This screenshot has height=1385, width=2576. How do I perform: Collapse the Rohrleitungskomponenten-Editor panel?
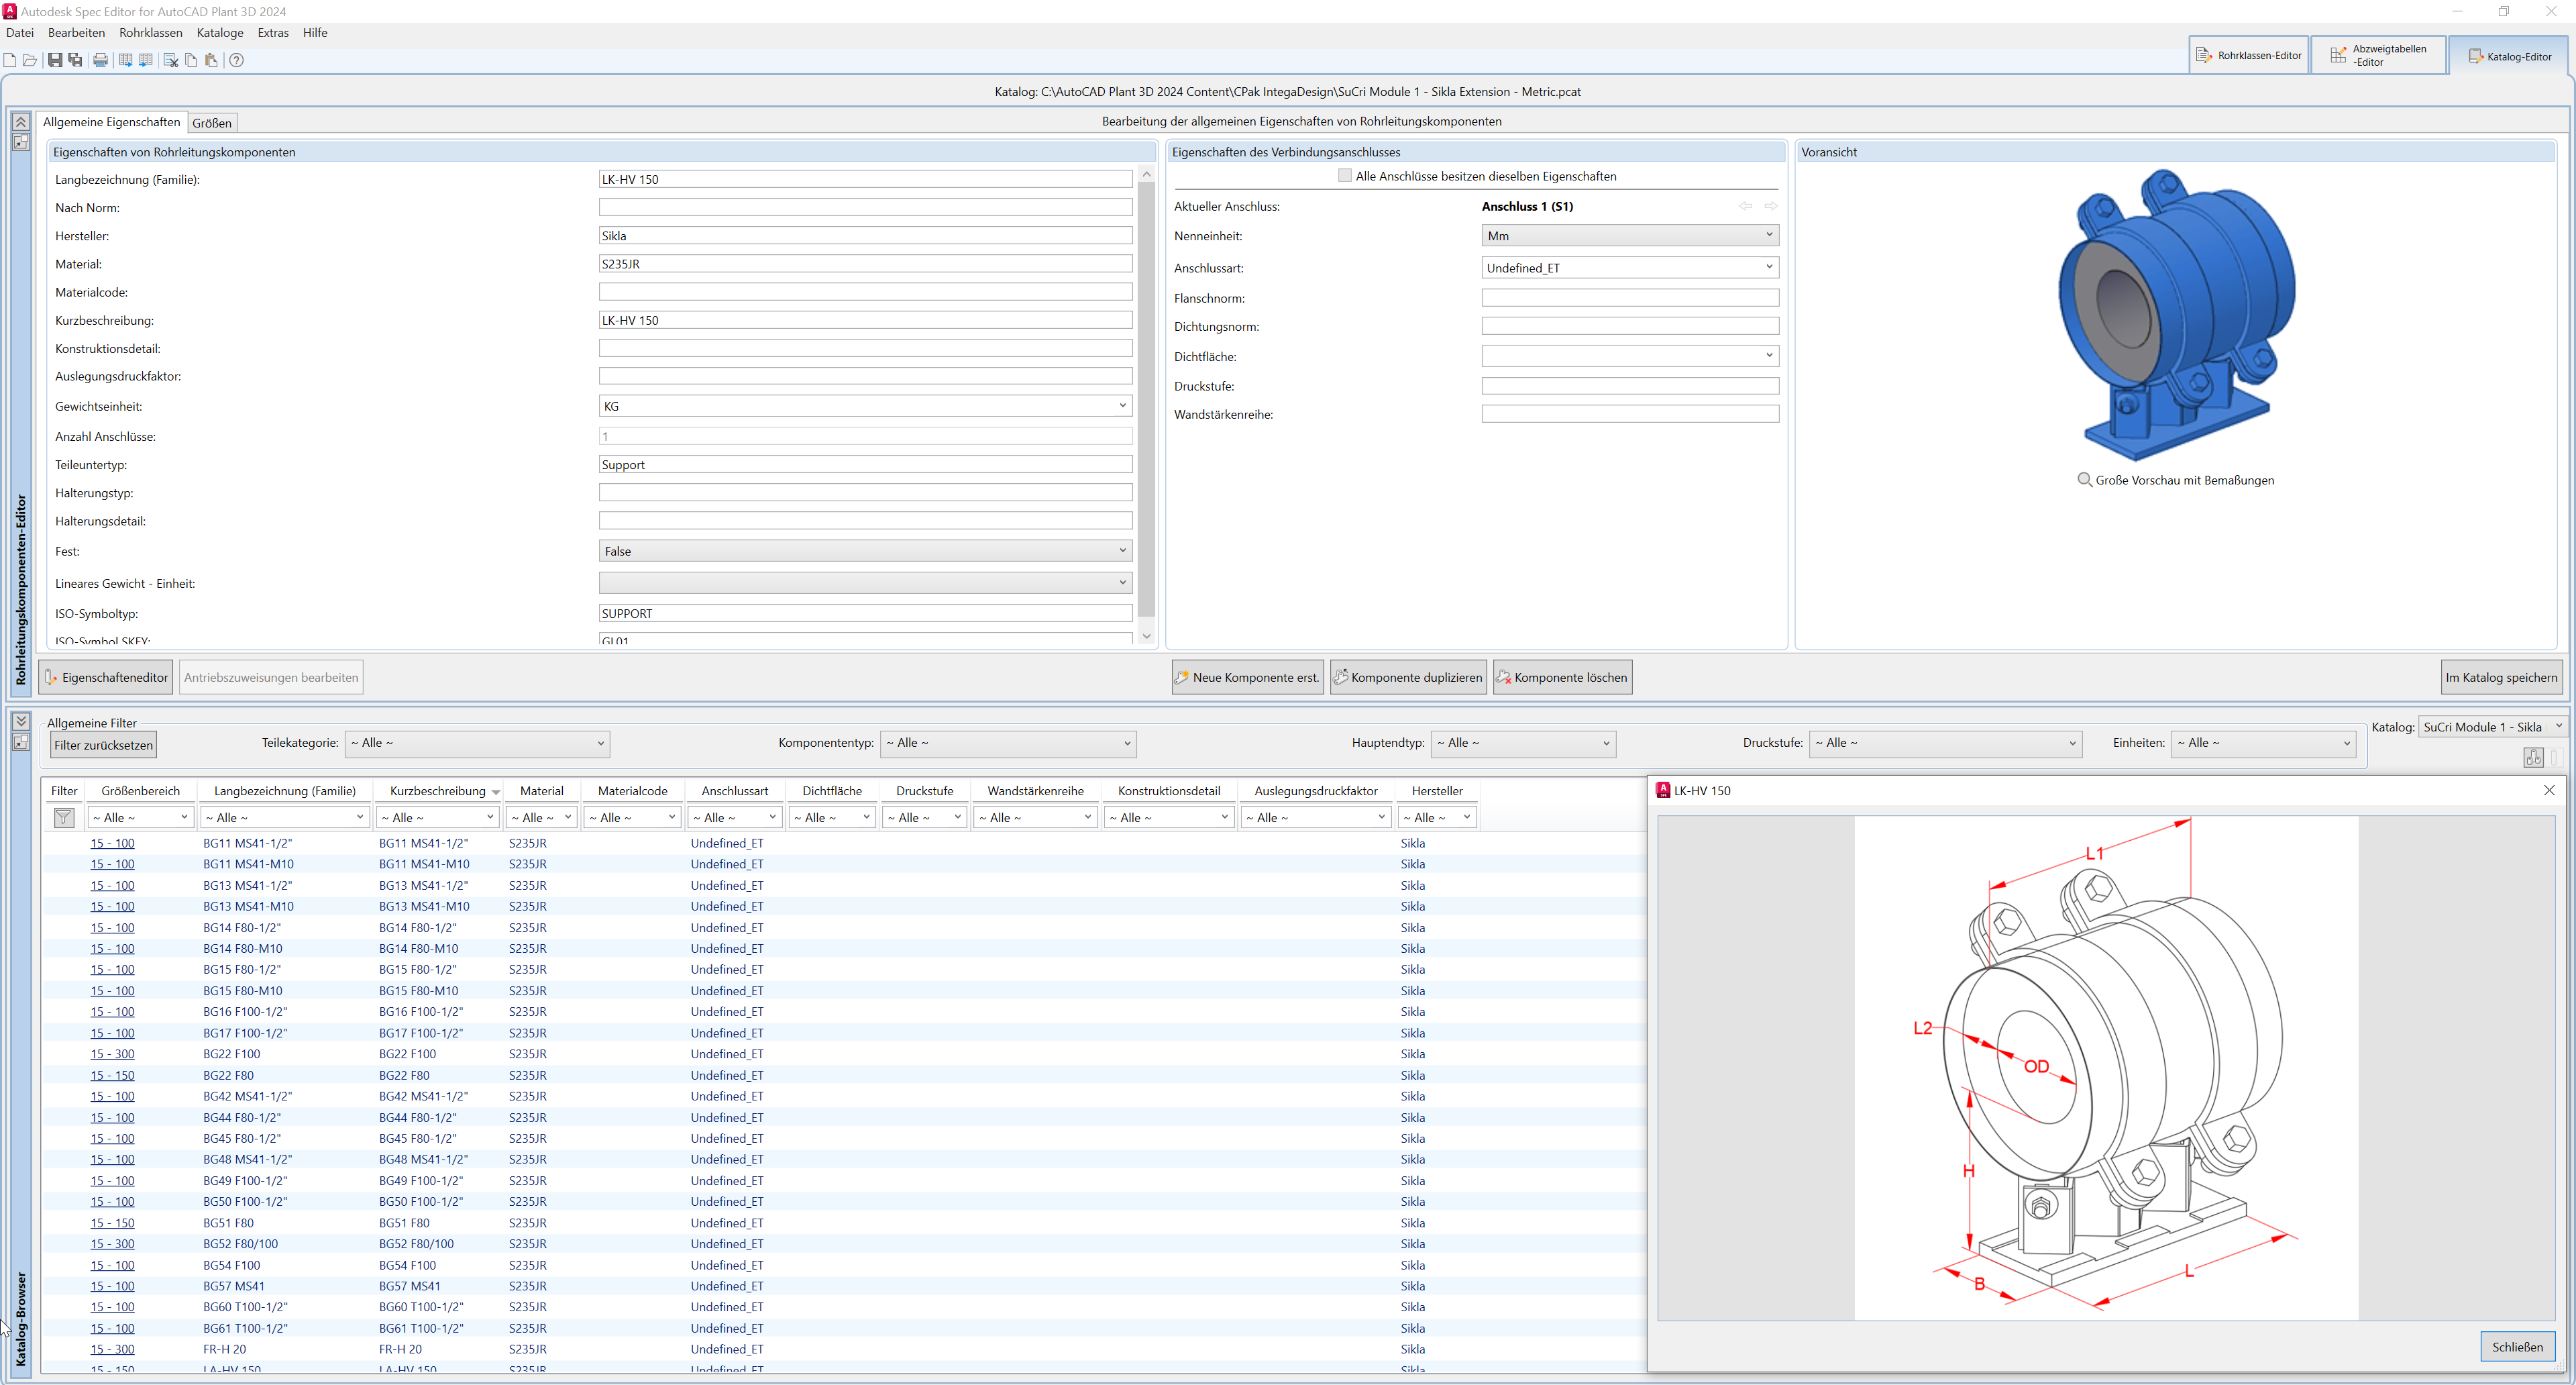coord(20,122)
